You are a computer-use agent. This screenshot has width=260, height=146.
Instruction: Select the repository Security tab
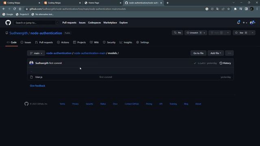coord(109,42)
